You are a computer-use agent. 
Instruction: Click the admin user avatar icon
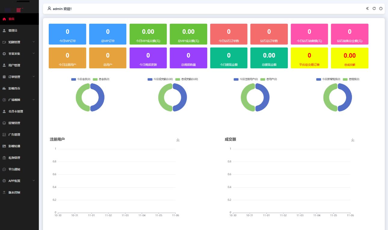[49, 9]
